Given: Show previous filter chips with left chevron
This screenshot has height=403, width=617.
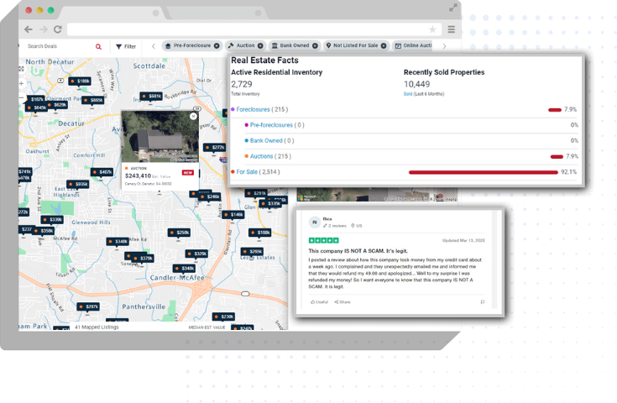Looking at the screenshot, I should (154, 46).
